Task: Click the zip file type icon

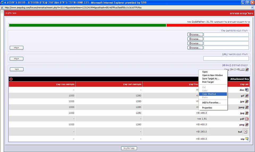Action: [x=246, y=139]
